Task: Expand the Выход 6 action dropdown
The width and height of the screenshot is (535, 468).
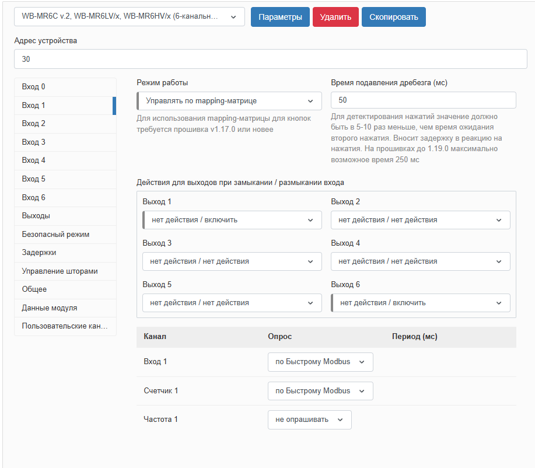Action: pos(420,303)
